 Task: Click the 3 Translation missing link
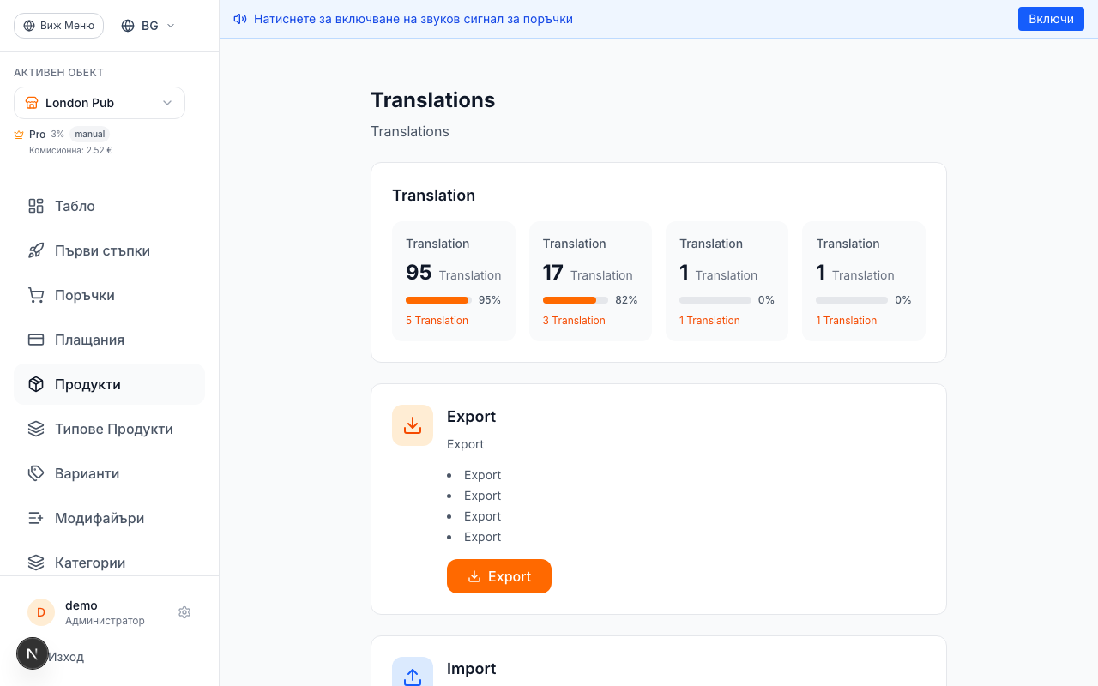(574, 321)
